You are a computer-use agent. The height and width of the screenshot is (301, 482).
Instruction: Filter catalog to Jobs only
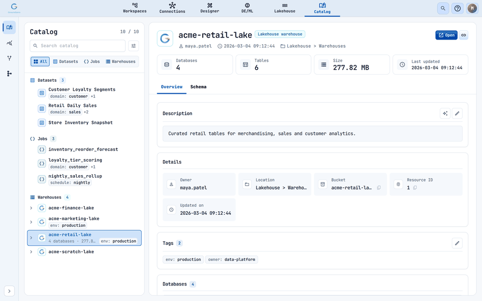pyautogui.click(x=92, y=61)
